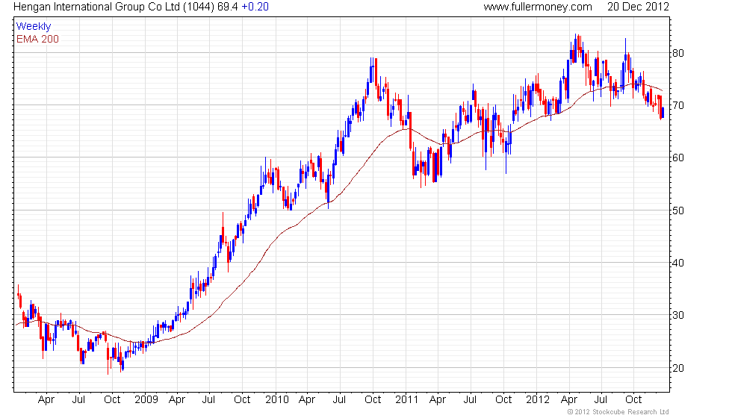Click the 40 price level on y-axis
732x418 pixels.
[677, 263]
